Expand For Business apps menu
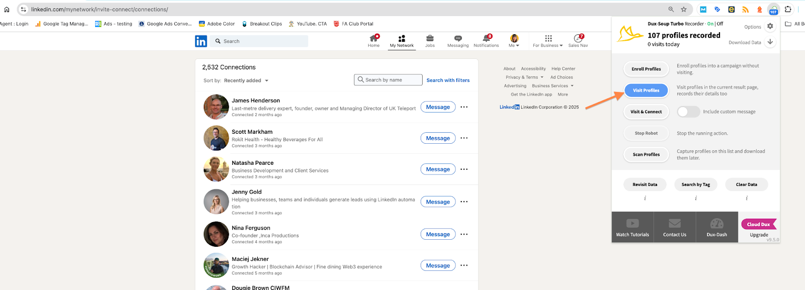The height and width of the screenshot is (290, 805). click(x=548, y=41)
